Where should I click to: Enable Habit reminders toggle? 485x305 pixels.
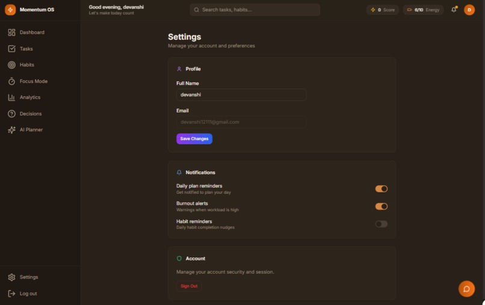382,224
